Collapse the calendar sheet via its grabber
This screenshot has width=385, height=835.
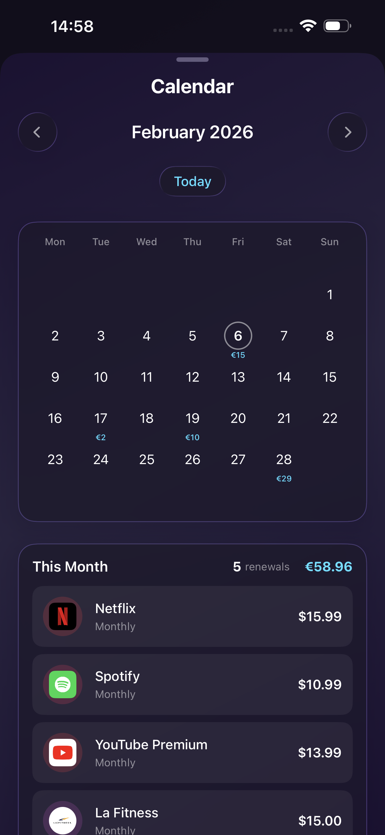point(192,60)
